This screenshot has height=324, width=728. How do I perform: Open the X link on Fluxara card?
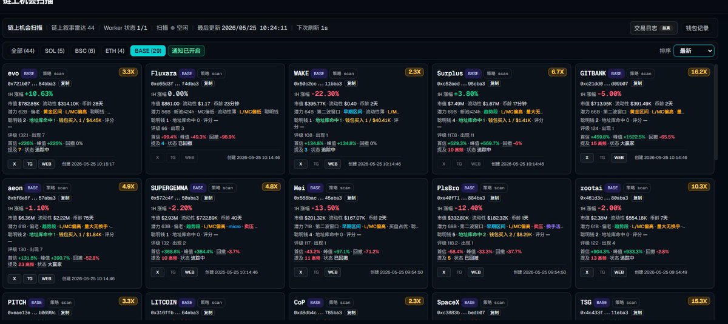click(x=158, y=157)
